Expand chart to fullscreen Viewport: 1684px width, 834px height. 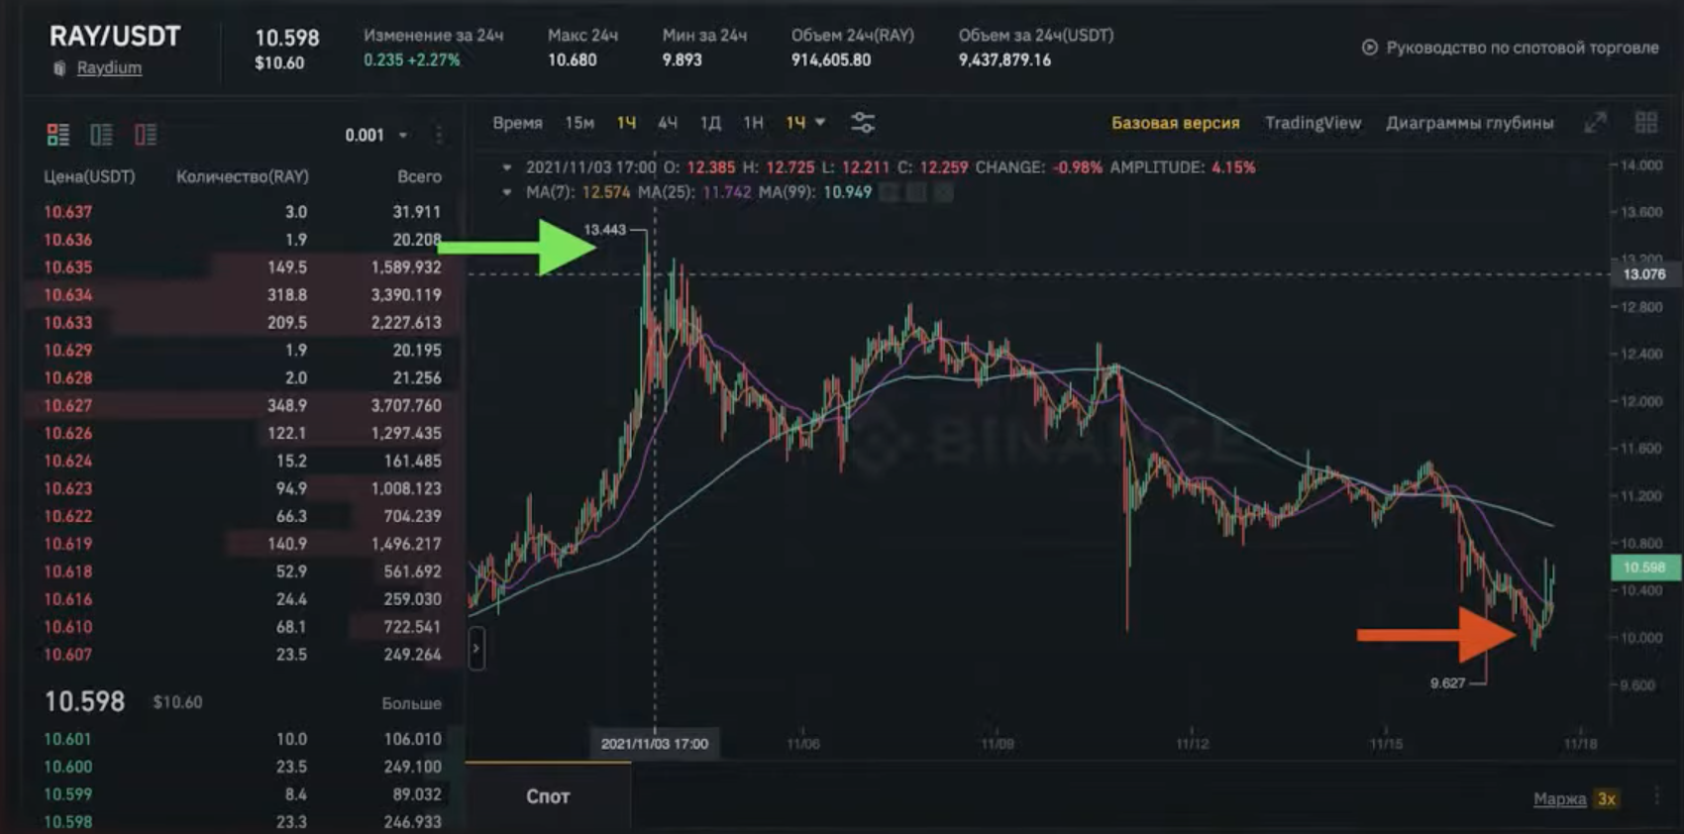[x=1595, y=123]
